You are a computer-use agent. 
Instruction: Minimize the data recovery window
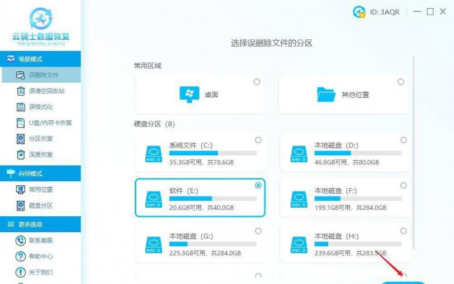417,12
